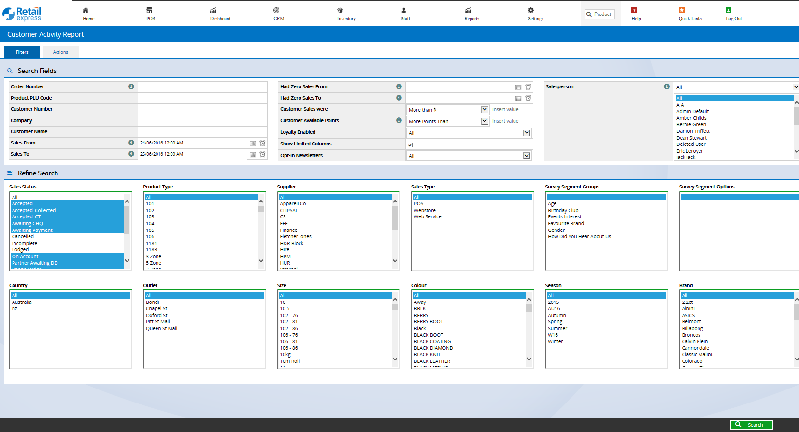This screenshot has height=432, width=799.
Task: Open the Home navigation icon
Action: point(86,10)
